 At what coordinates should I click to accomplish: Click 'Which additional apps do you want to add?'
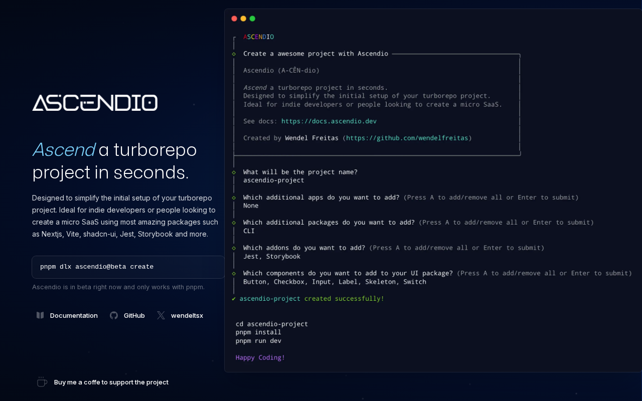point(322,197)
